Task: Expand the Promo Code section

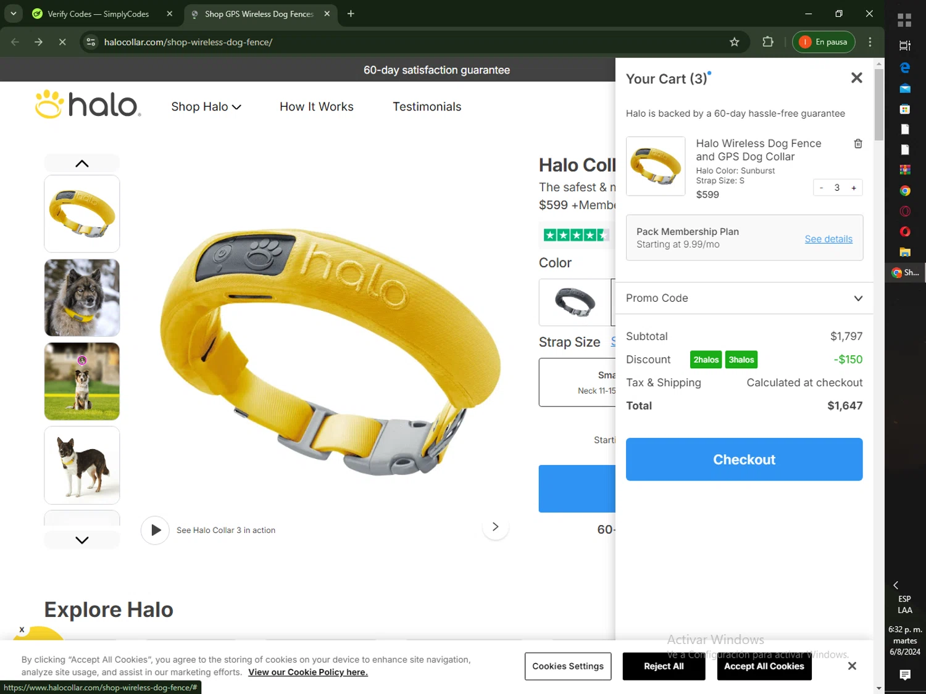Action: pos(744,298)
